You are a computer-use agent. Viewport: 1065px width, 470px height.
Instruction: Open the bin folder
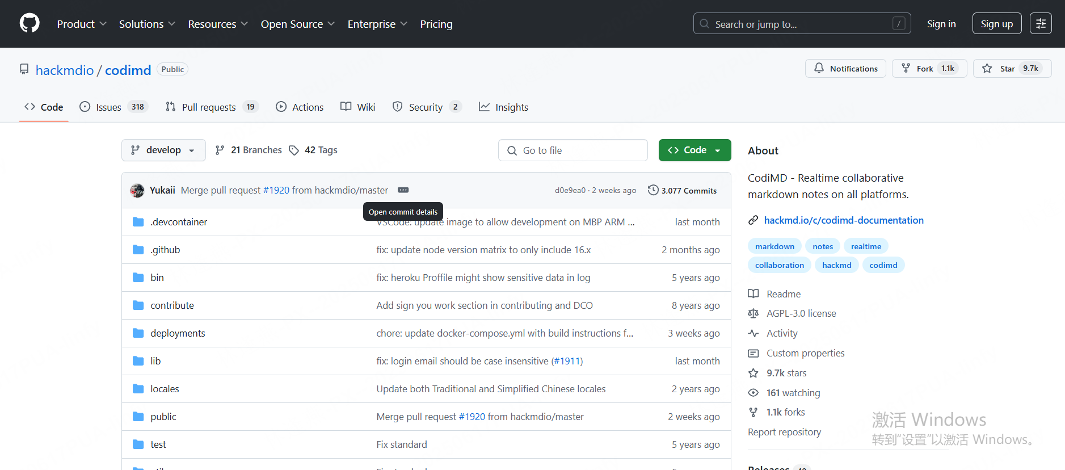point(157,278)
